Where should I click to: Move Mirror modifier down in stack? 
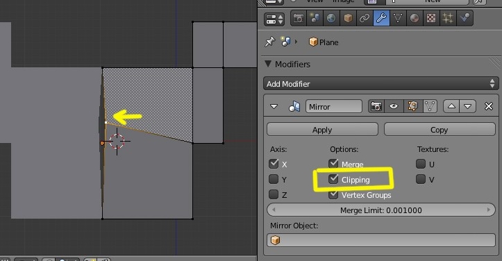(468, 106)
